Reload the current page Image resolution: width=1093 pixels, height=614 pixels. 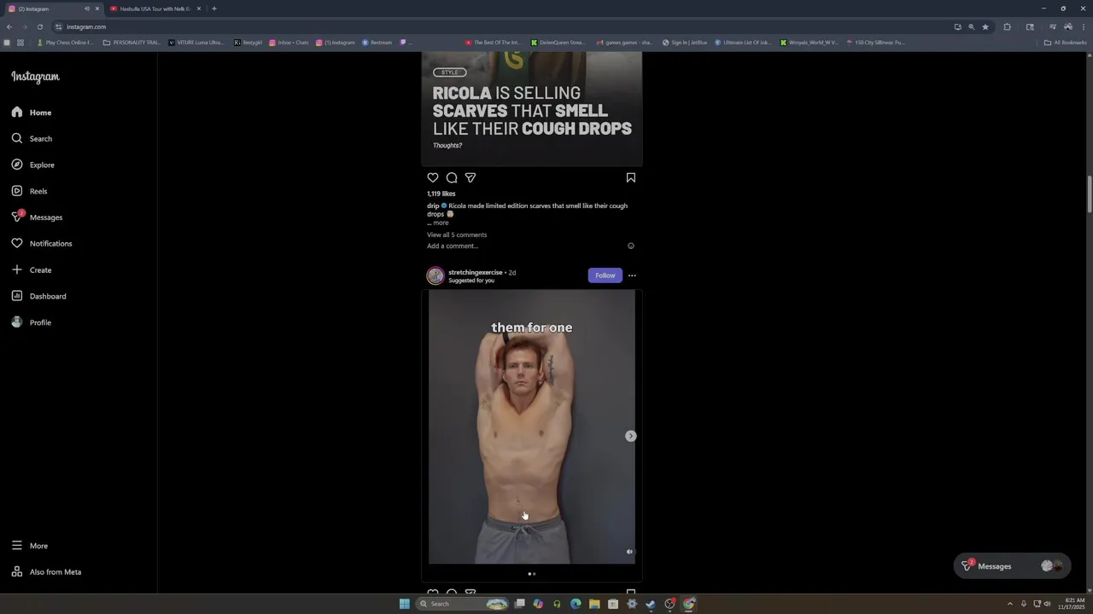[39, 26]
